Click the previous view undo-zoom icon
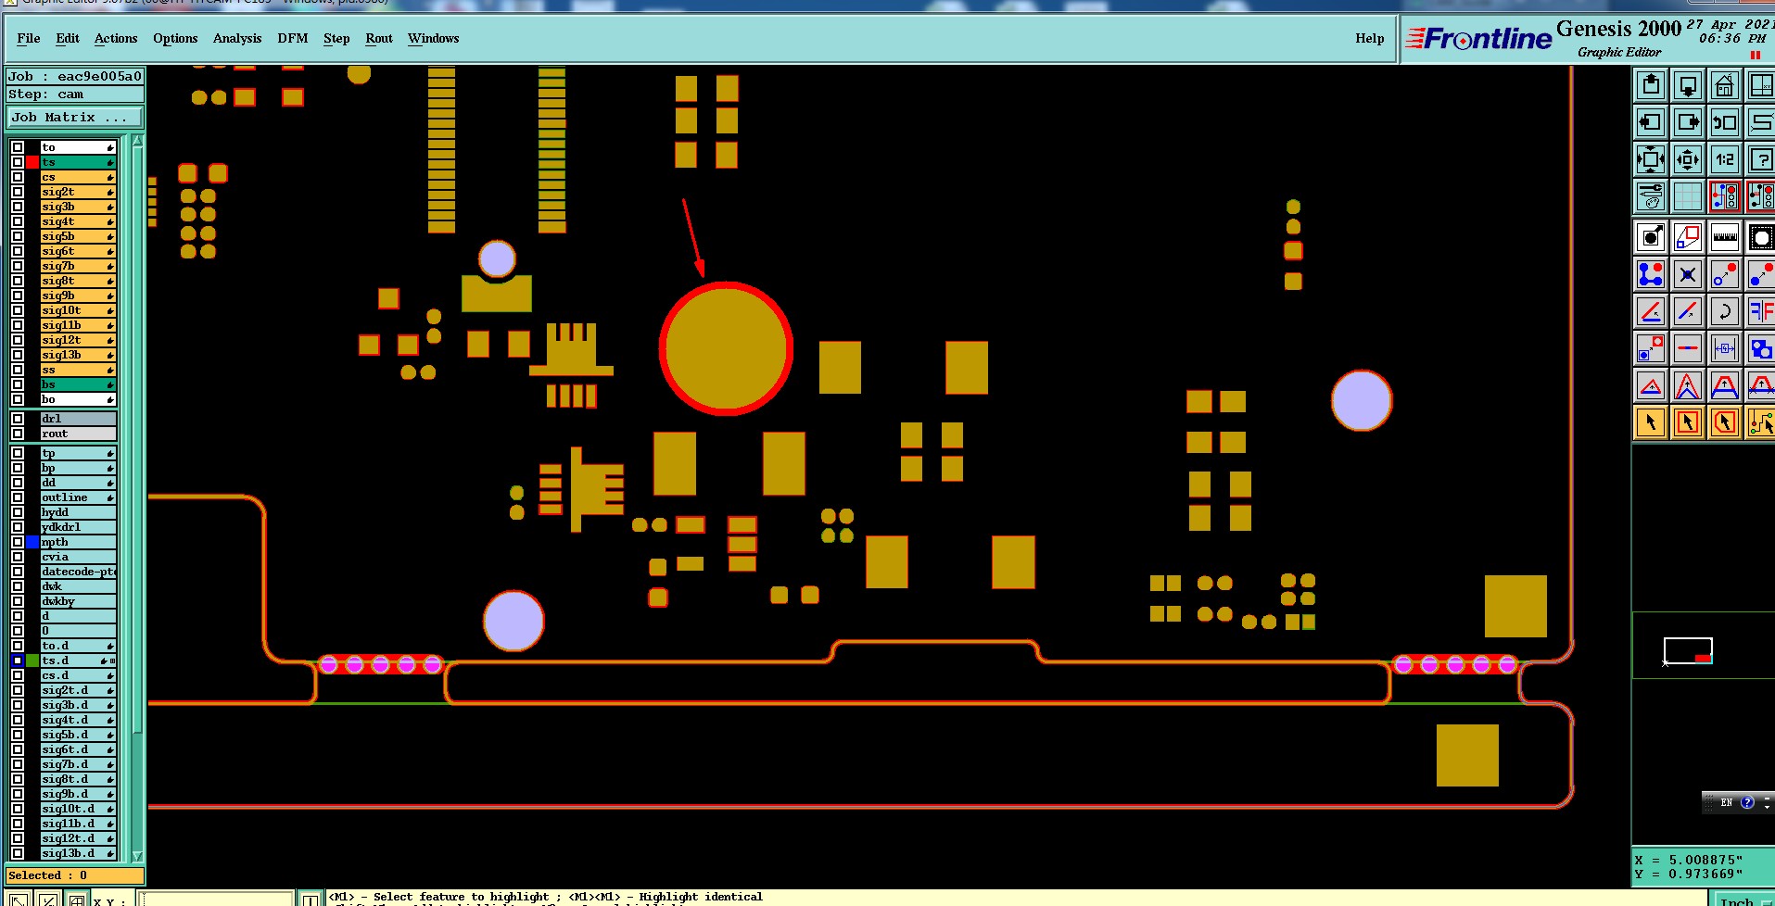Image resolution: width=1775 pixels, height=906 pixels. tap(1725, 122)
